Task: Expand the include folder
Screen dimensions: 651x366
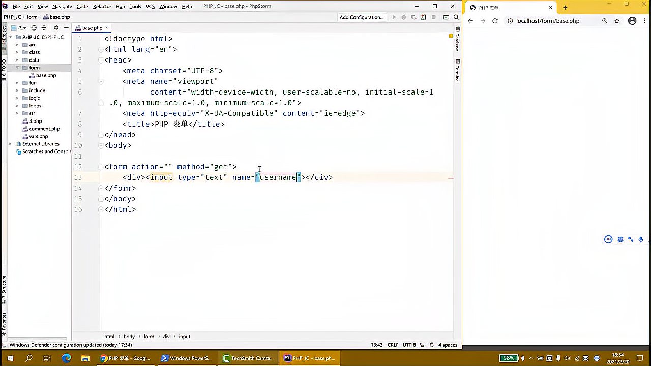Action: coord(17,90)
